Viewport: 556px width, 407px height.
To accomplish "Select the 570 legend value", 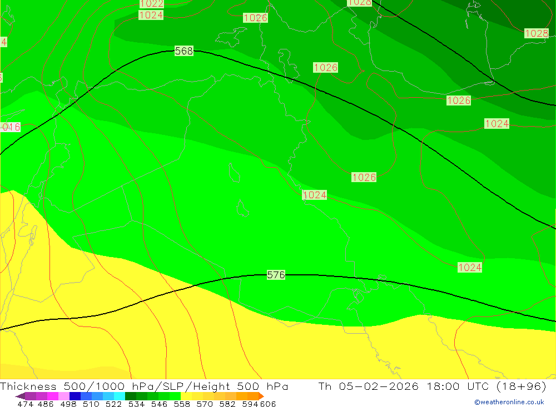I will (x=205, y=404).
